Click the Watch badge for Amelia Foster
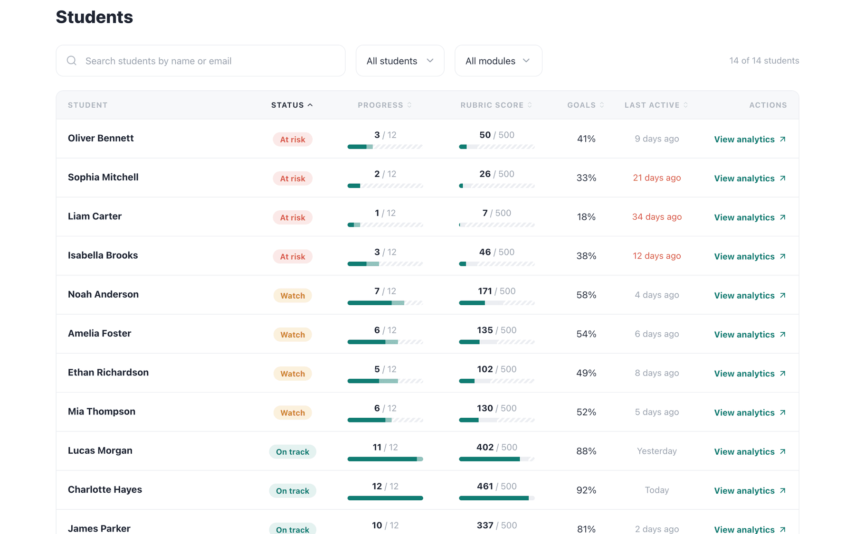The height and width of the screenshot is (534, 855). (x=293, y=335)
